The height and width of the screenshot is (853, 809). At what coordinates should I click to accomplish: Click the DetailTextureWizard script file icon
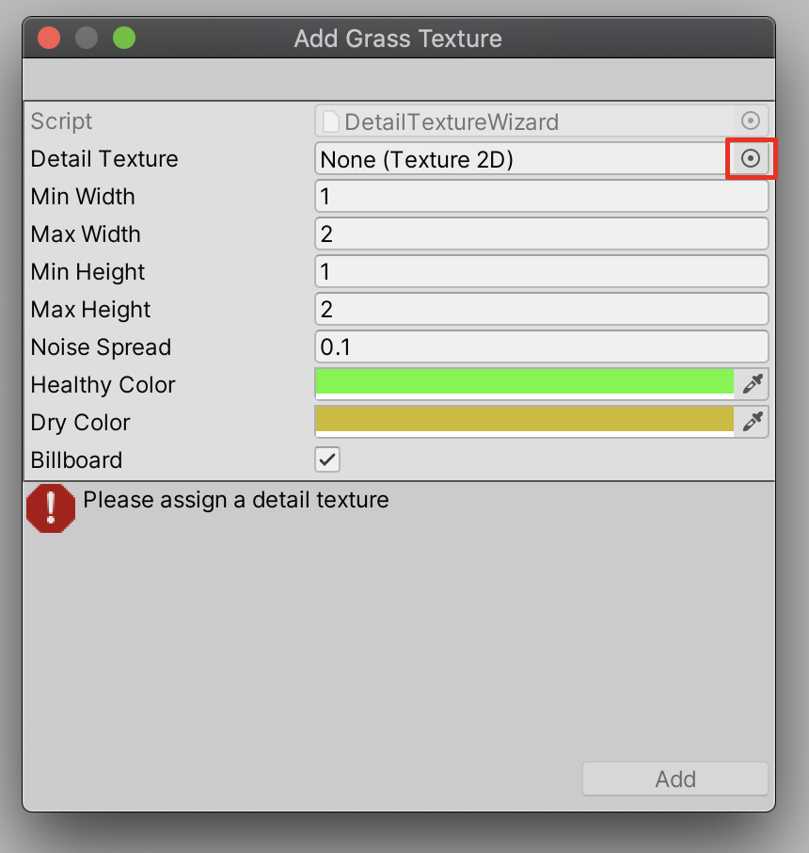point(330,121)
